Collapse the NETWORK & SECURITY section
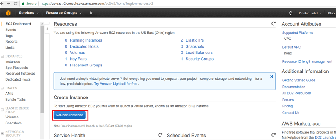The image size is (336, 140). tap(2, 134)
